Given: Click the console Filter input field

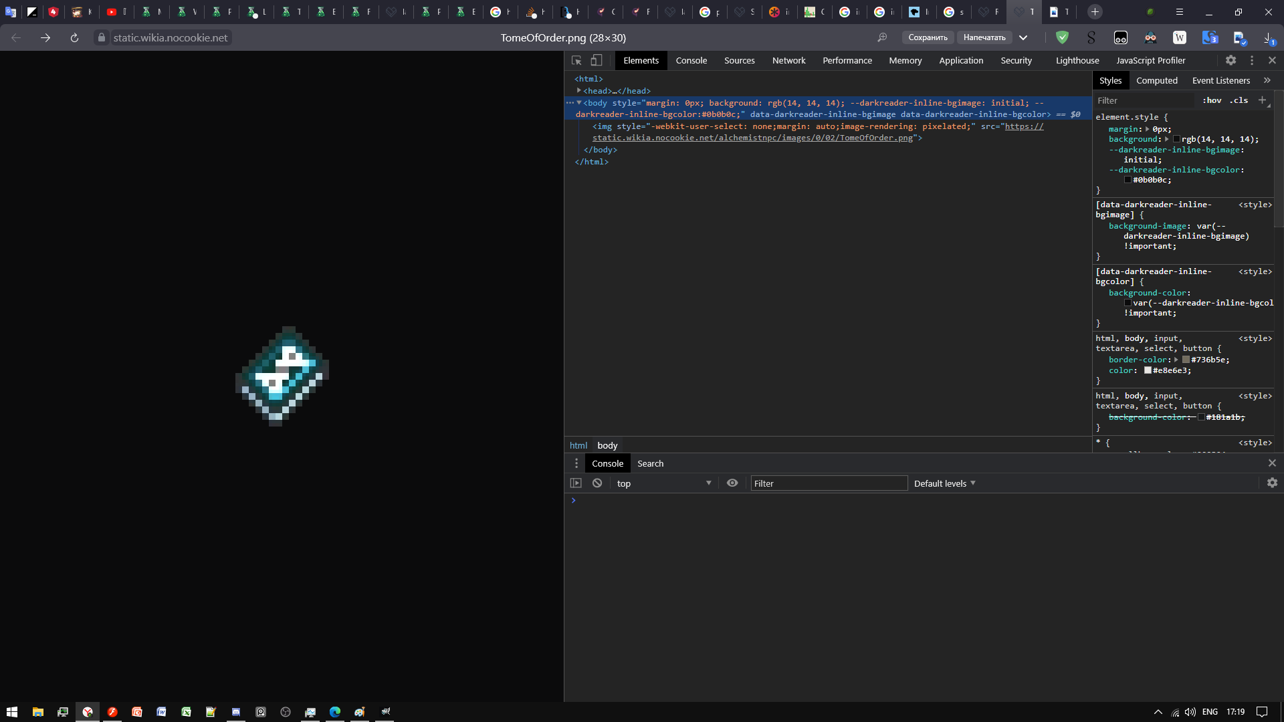Looking at the screenshot, I should [828, 483].
